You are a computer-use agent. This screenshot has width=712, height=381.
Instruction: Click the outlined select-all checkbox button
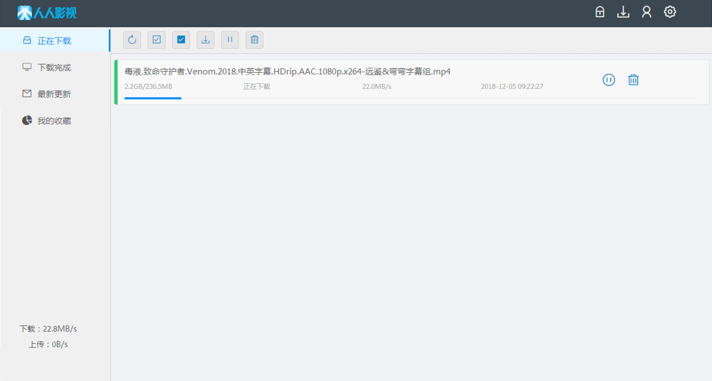(x=156, y=39)
